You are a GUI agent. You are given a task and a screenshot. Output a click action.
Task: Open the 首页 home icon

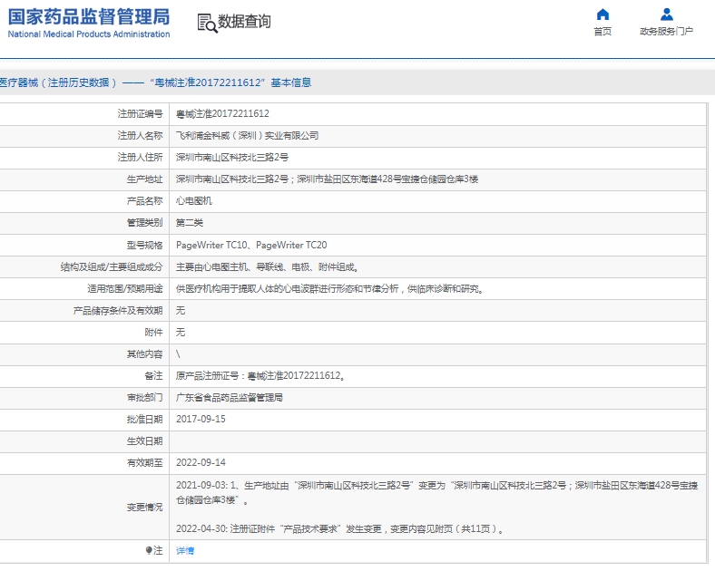point(602,15)
